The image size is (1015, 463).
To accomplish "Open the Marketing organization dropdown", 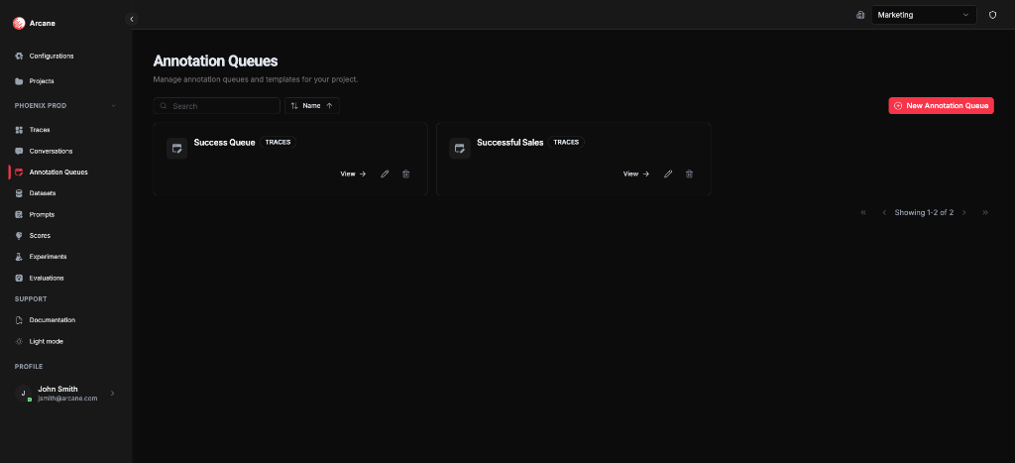I will [924, 15].
